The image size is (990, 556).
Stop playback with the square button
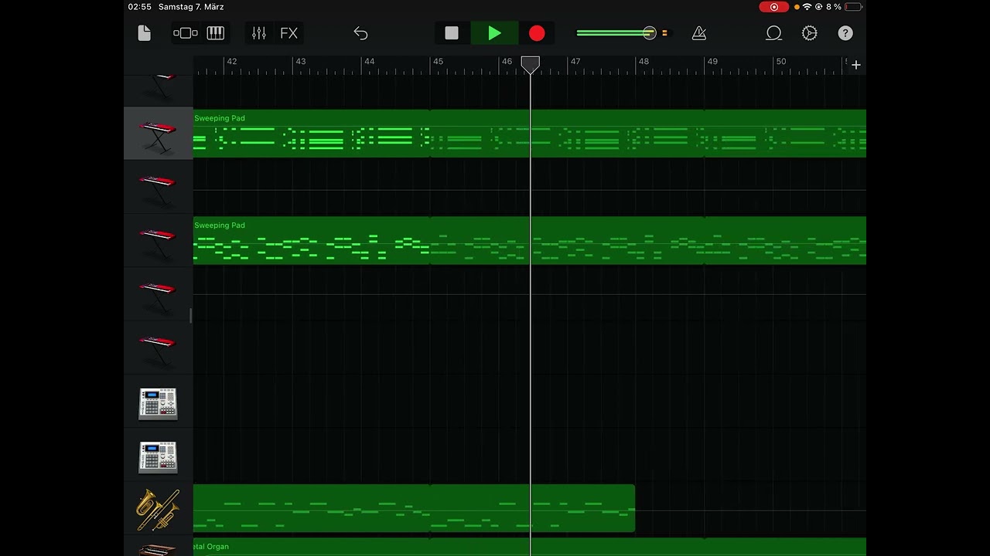[x=452, y=33]
